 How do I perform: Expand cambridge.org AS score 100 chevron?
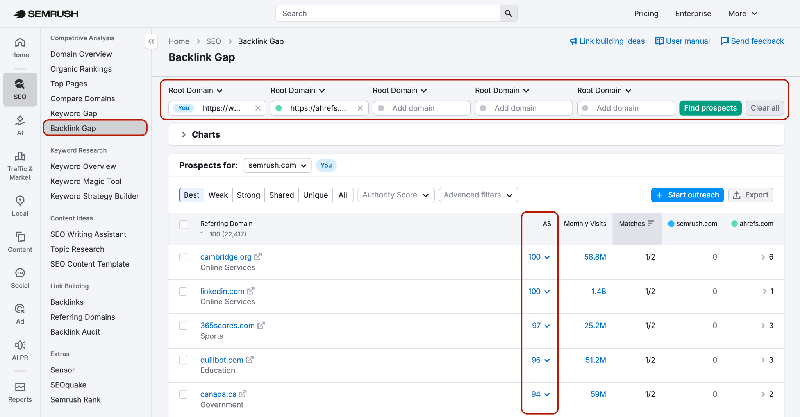point(547,257)
